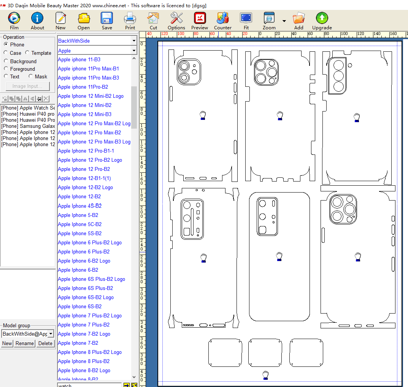The height and width of the screenshot is (387, 408).
Task: Click the hand handle below the watch outlines
Action: pyautogui.click(x=265, y=375)
